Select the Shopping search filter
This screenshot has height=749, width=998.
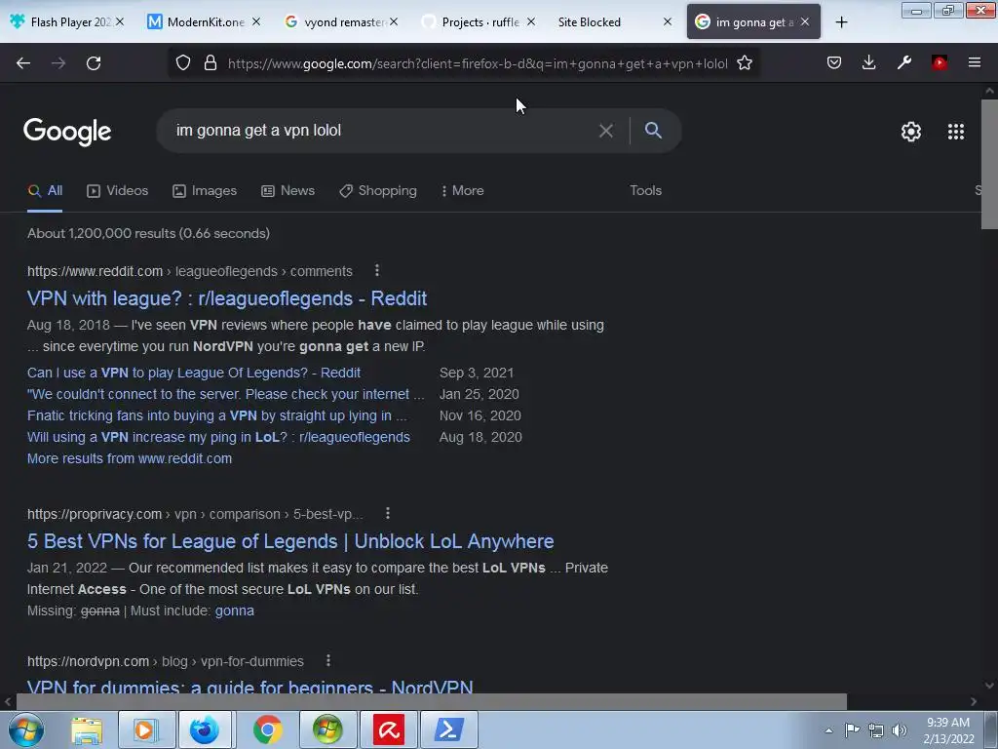[x=378, y=190]
